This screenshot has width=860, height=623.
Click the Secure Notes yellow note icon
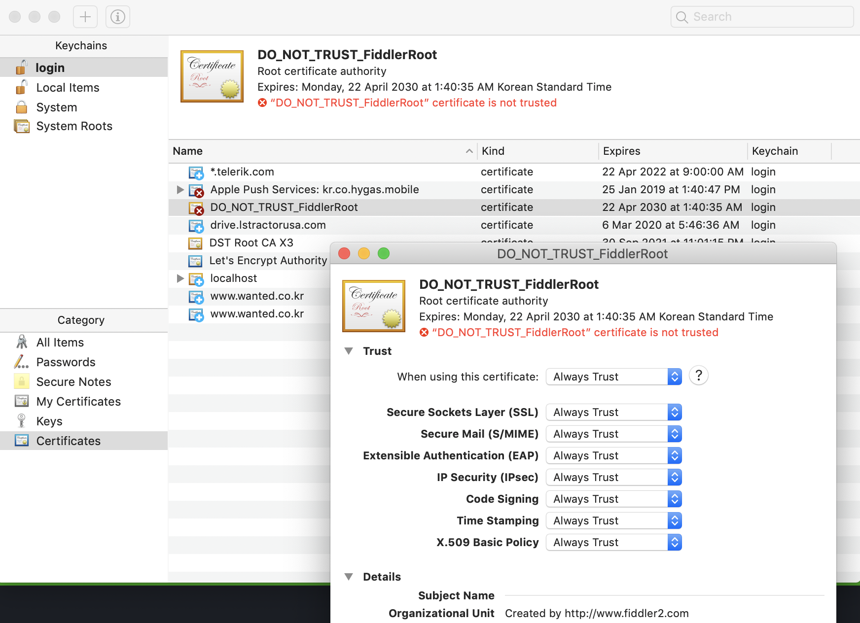coord(22,381)
